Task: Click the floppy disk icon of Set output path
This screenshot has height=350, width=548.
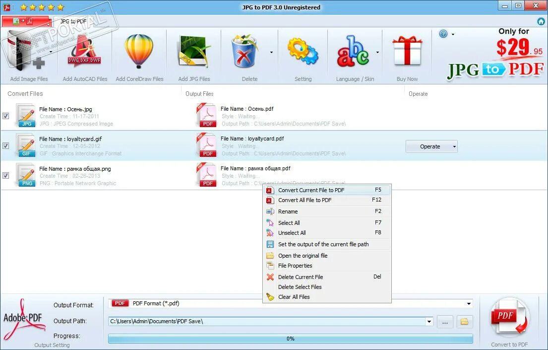Action: click(270, 244)
